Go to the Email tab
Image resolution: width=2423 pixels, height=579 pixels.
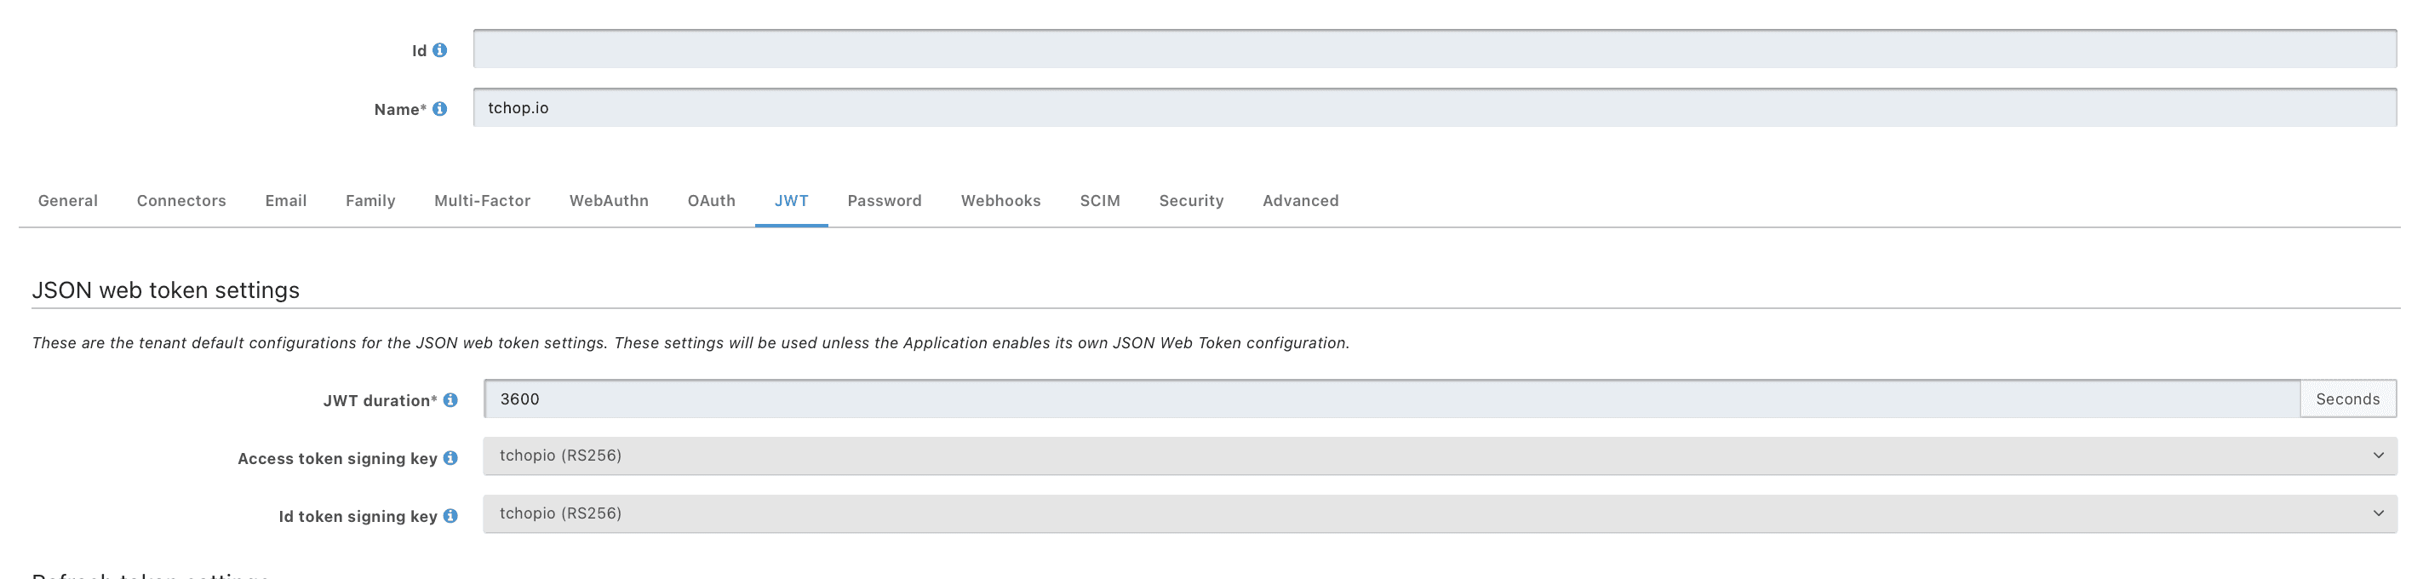coord(286,201)
